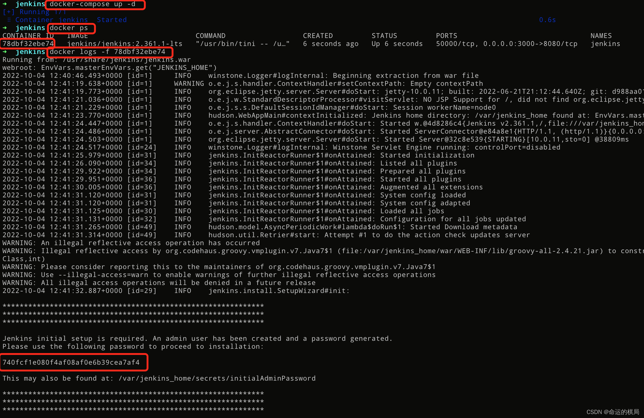Click the 'docker-compose up -d' command text
The image size is (644, 418).
tap(92, 4)
